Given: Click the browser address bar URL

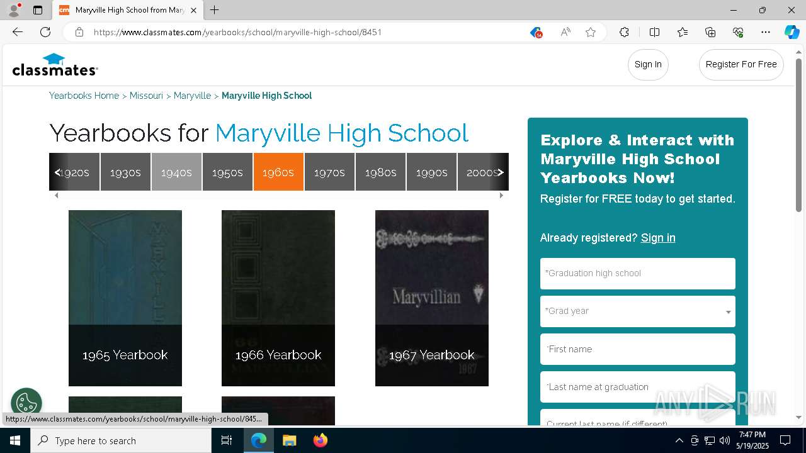Looking at the screenshot, I should point(238,32).
